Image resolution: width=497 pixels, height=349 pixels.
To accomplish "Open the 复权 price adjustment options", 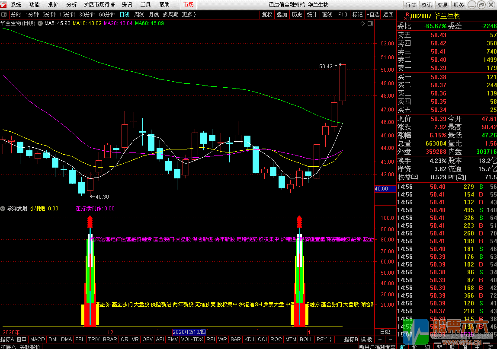I will [267, 14].
